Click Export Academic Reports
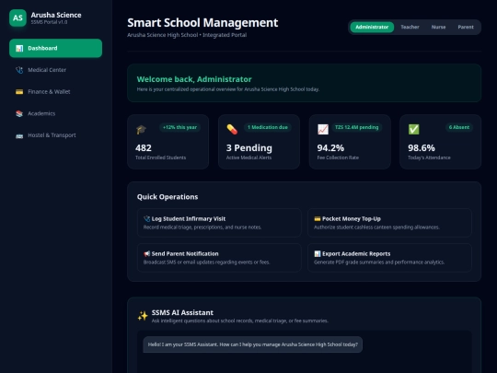497x373 pixels. click(389, 258)
